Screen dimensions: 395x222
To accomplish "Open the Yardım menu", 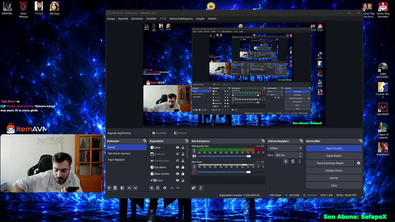I will 212,18.
